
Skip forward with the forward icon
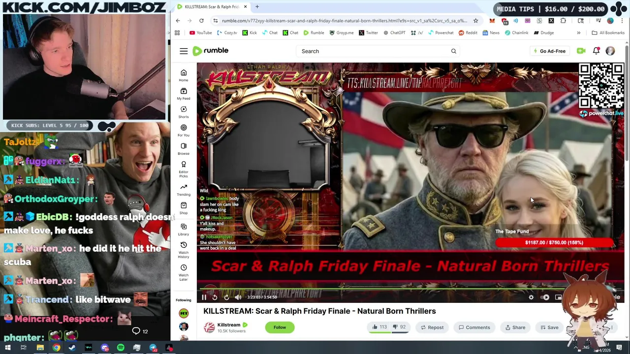pos(226,297)
